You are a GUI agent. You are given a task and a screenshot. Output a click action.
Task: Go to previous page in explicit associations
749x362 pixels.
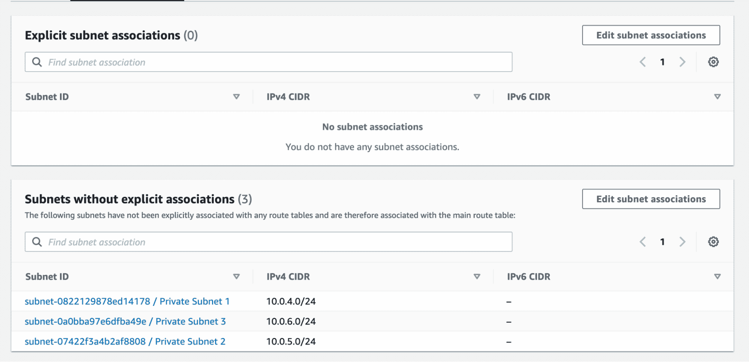click(643, 62)
